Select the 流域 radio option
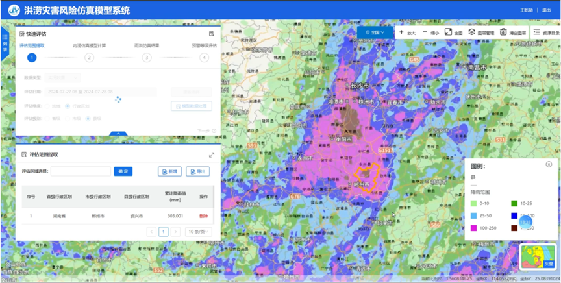The image size is (561, 283). point(49,106)
